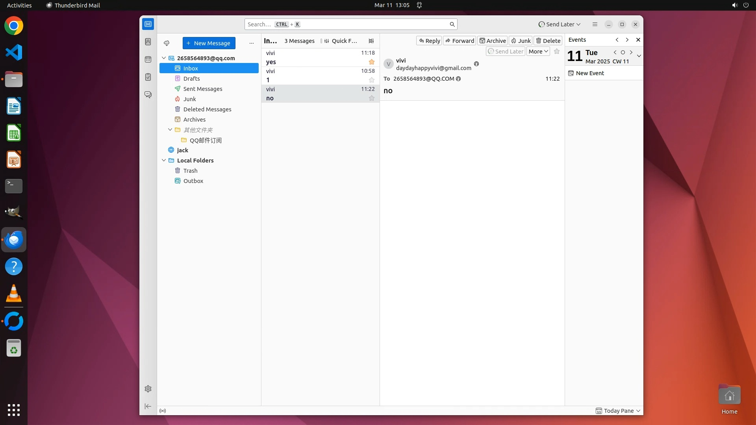
Task: Open the Tasks space icon
Action: (148, 77)
